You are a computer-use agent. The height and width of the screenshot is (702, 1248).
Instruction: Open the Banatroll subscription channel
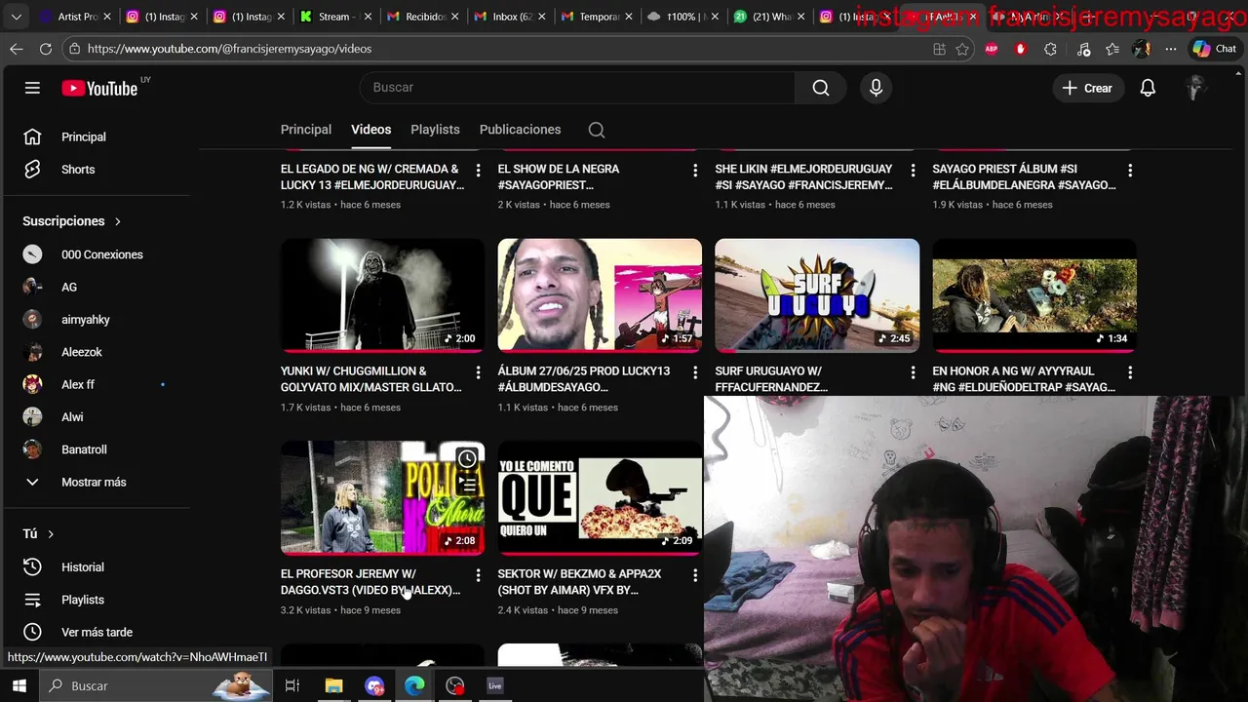tap(84, 449)
